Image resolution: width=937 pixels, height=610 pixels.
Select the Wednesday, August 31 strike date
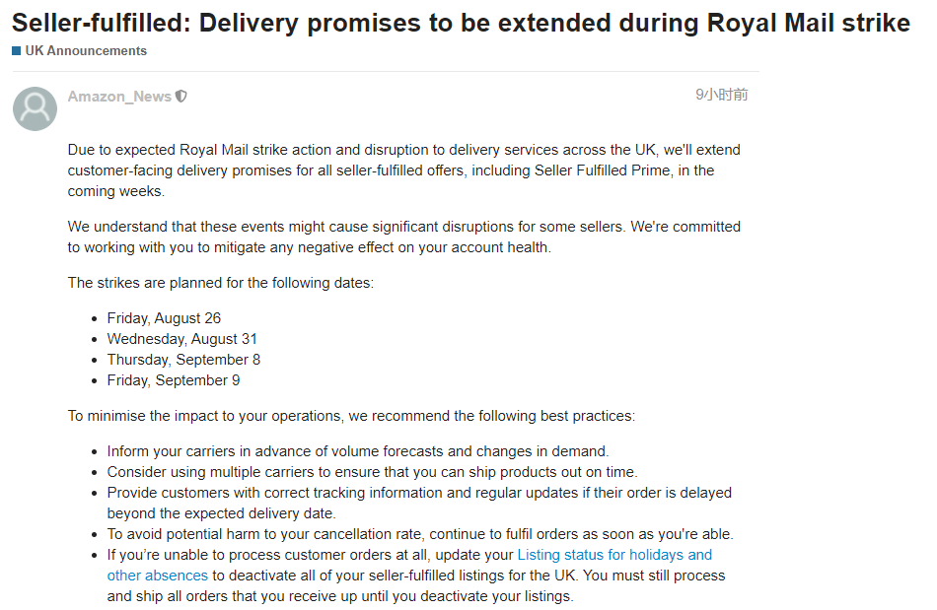[x=181, y=339]
